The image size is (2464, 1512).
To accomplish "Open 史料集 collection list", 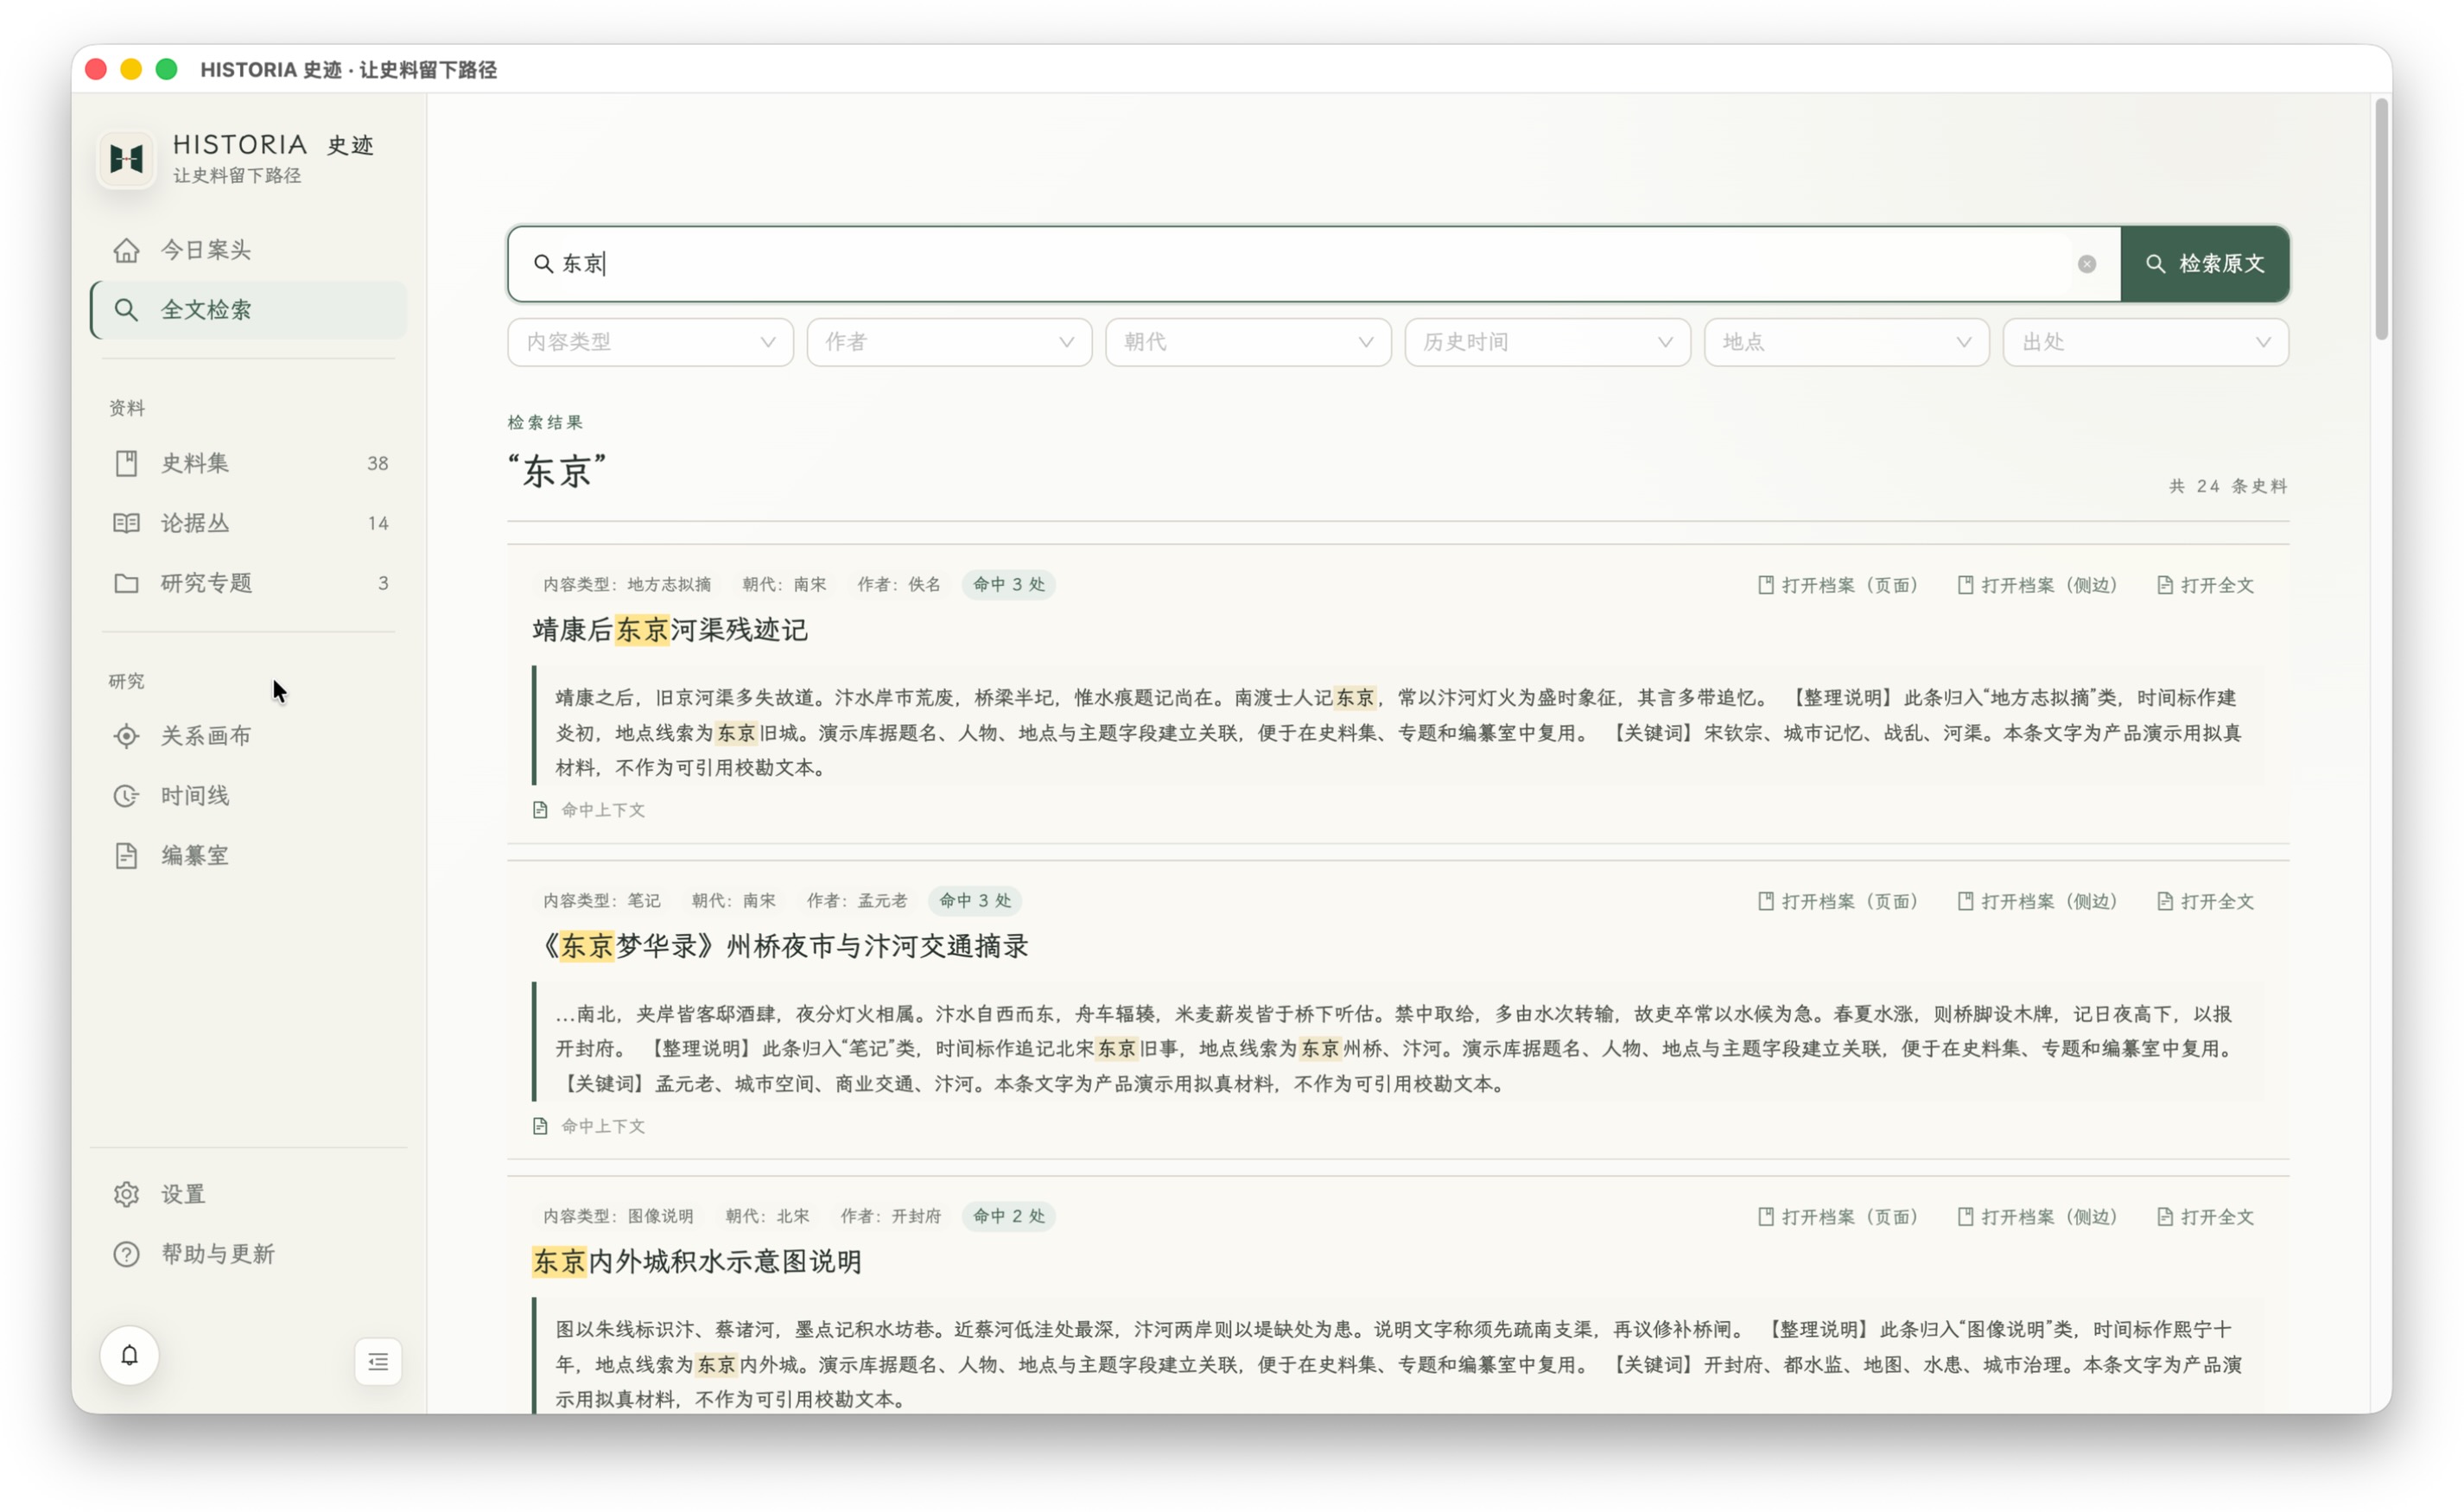I will coord(249,463).
